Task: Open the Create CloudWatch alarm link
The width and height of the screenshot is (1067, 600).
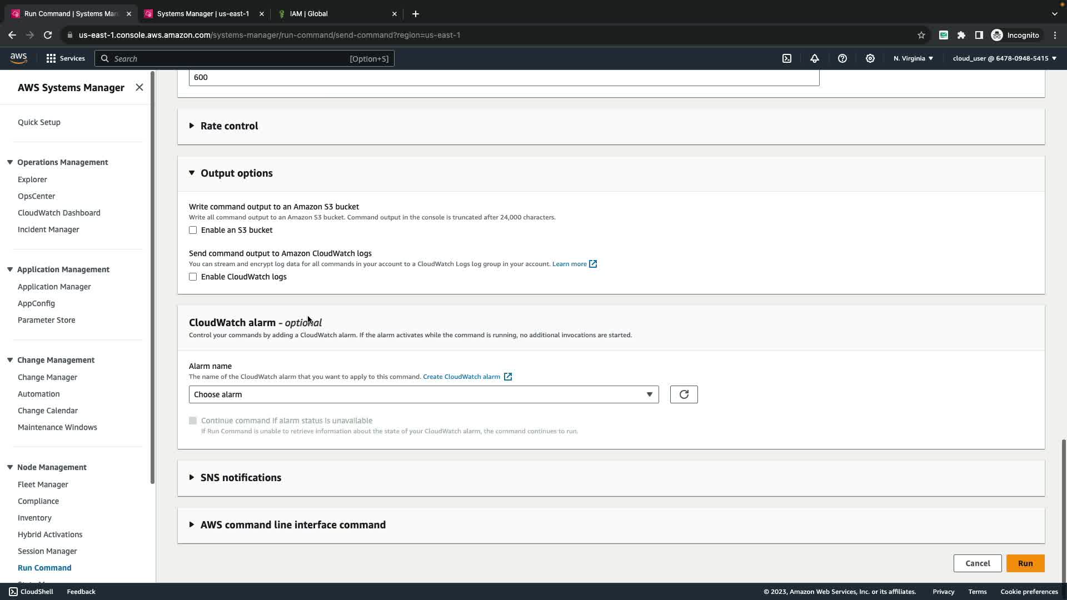Action: (461, 377)
